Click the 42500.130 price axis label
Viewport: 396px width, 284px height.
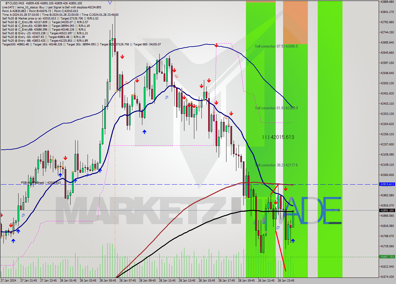[x=387, y=83]
